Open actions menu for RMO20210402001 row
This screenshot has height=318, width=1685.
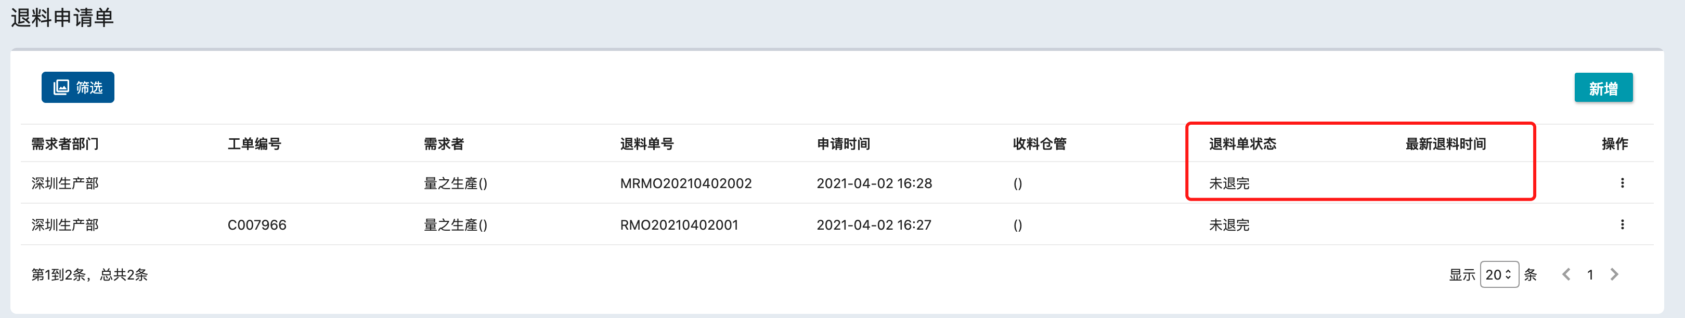[1622, 224]
